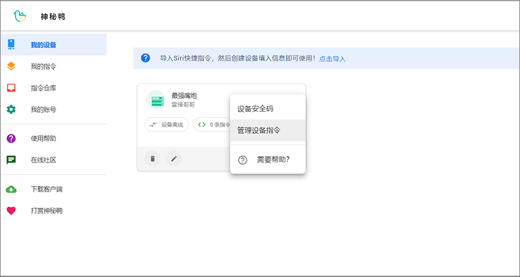Click the blue help icon in the Siri banner
520x277 pixels.
pos(146,58)
